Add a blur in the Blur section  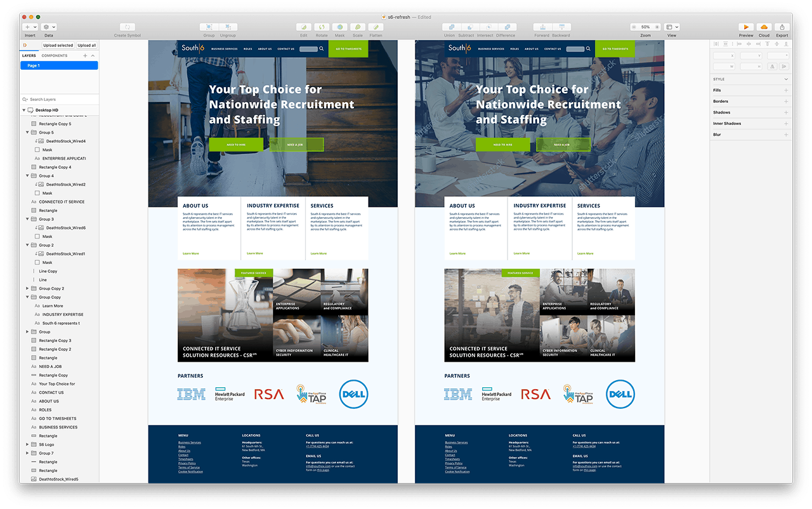786,135
